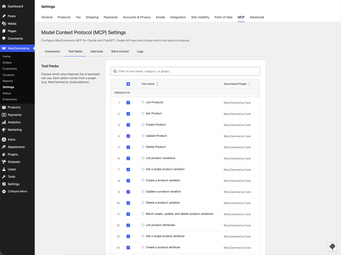
Task: Open the Shipping settings tab
Action: pos(92,17)
